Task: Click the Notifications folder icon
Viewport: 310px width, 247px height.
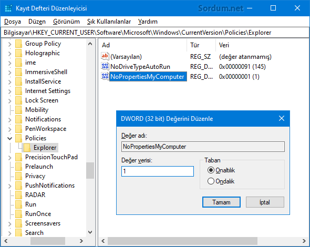Action: coord(18,119)
